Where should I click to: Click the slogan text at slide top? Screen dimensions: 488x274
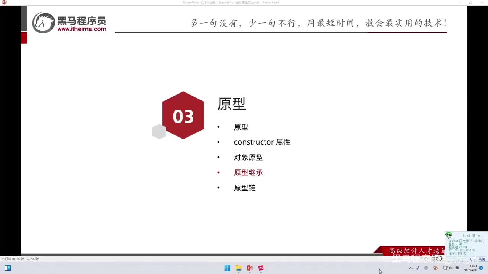319,23
